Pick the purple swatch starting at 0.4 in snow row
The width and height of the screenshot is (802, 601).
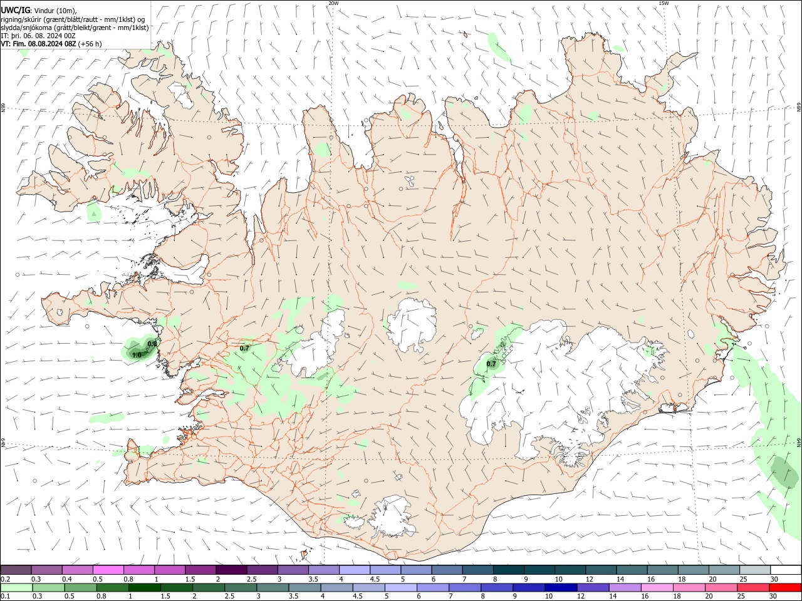click(77, 570)
